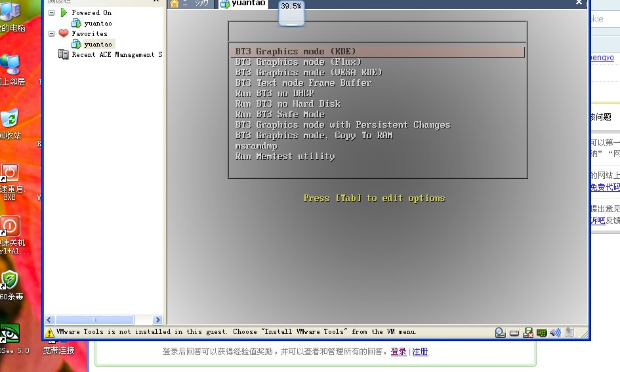The image size is (620, 372).
Task: Click the yellow warning icon in status bar
Action: click(x=49, y=333)
